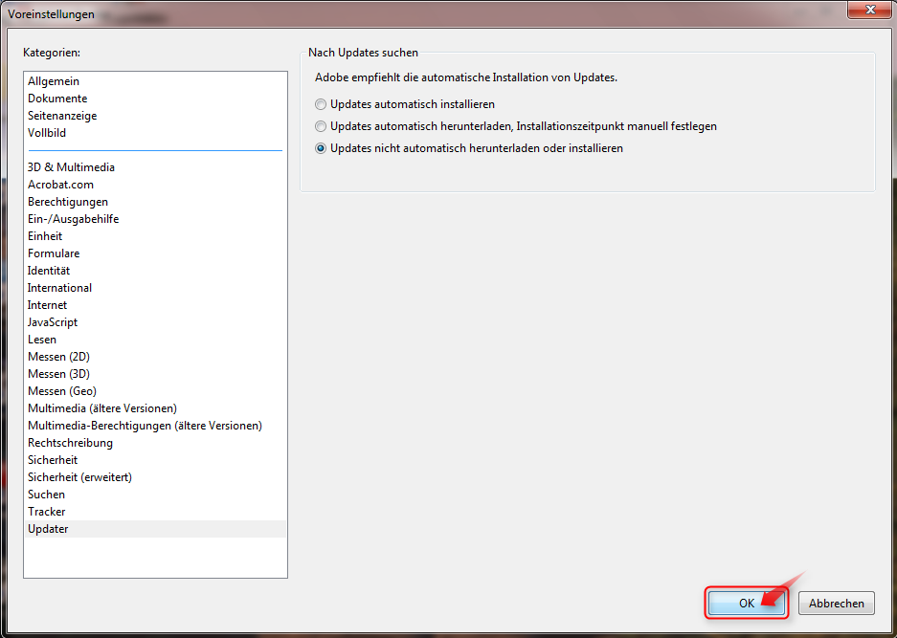
Task: Close the Voreinstellungen window
Action: [x=869, y=10]
